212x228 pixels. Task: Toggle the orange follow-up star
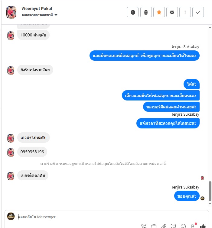(x=159, y=12)
